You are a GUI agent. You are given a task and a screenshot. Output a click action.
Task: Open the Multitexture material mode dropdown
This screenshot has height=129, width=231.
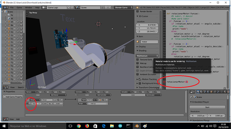(147, 56)
